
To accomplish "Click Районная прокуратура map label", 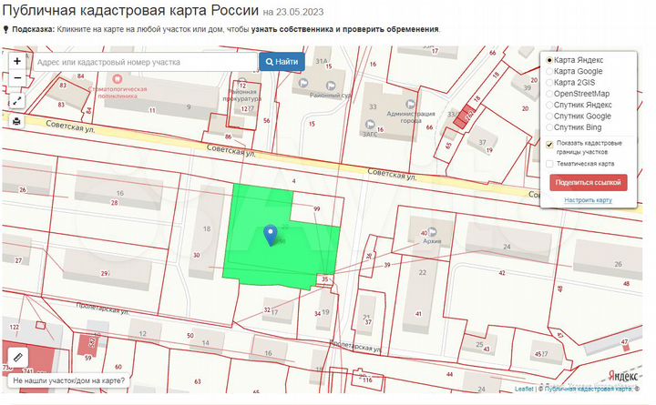I will coord(242,96).
